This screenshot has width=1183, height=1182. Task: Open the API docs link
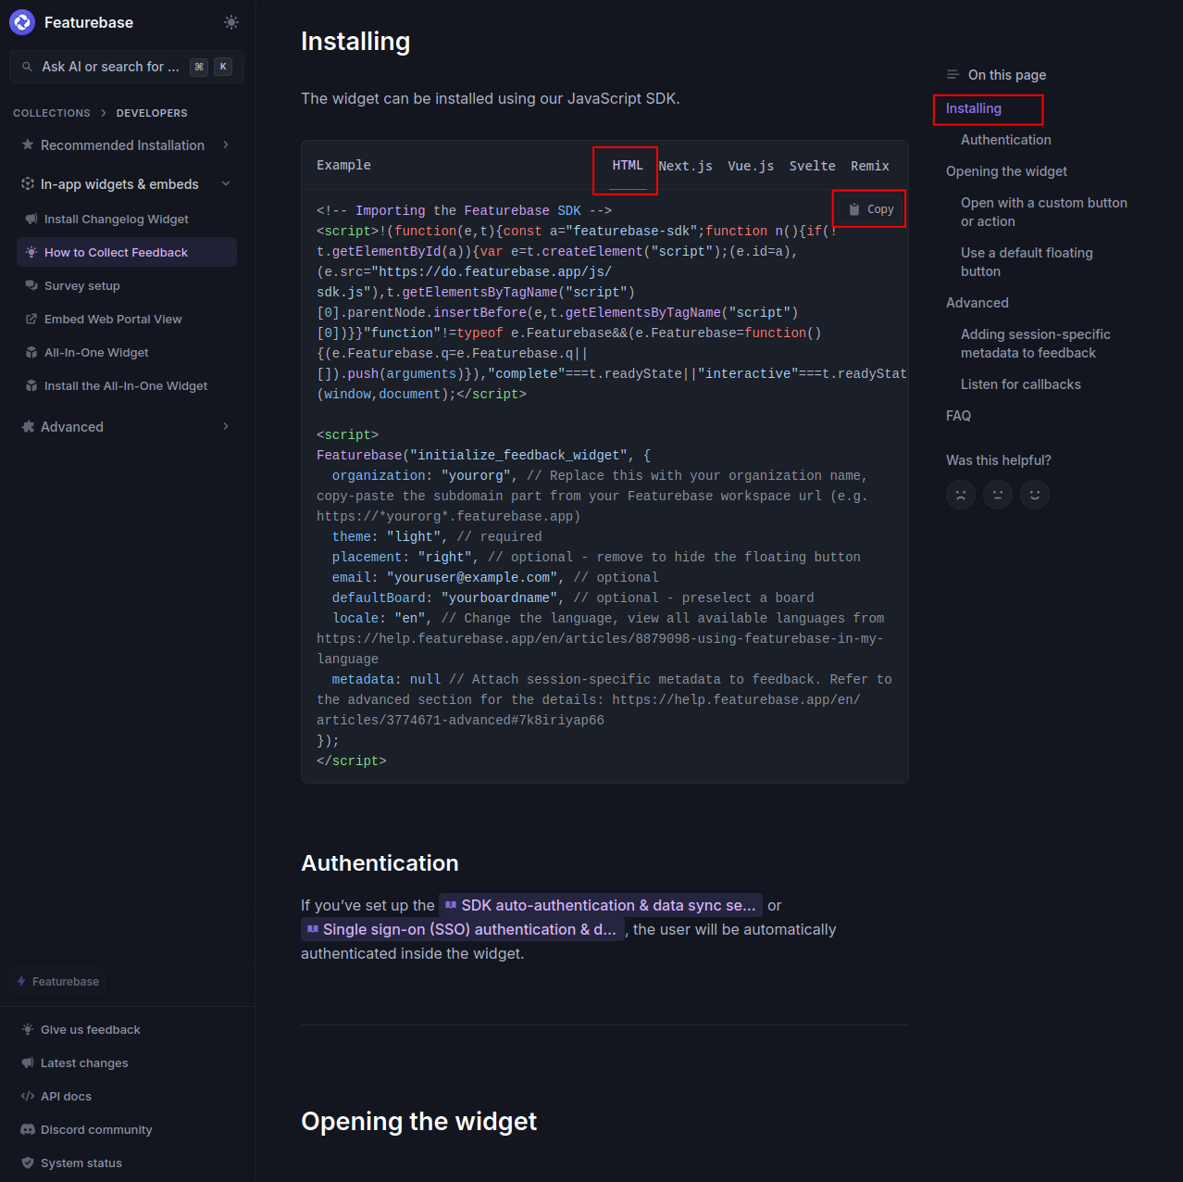pos(66,1097)
